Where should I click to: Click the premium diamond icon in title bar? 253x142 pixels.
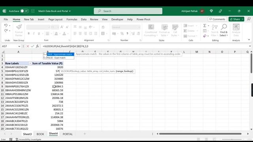(x=211, y=11)
